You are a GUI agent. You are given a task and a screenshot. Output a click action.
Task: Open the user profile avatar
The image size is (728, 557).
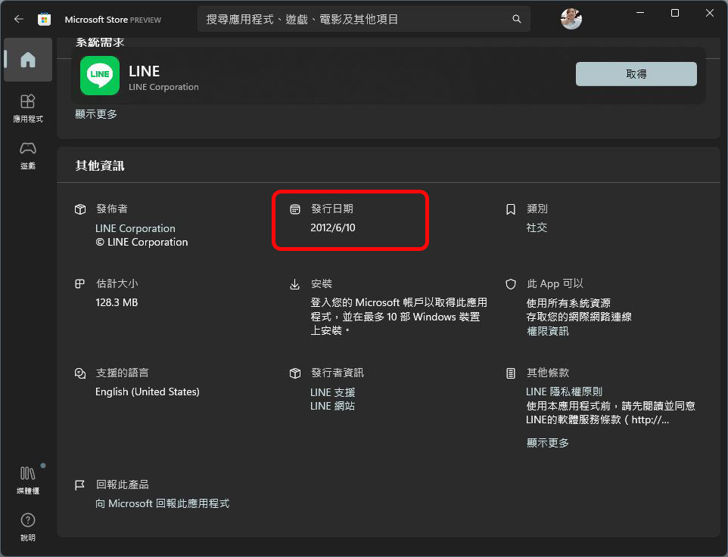pyautogui.click(x=571, y=19)
